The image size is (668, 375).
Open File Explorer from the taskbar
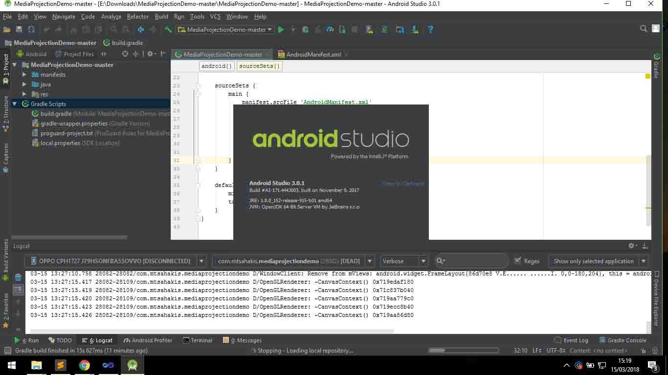(x=36, y=365)
